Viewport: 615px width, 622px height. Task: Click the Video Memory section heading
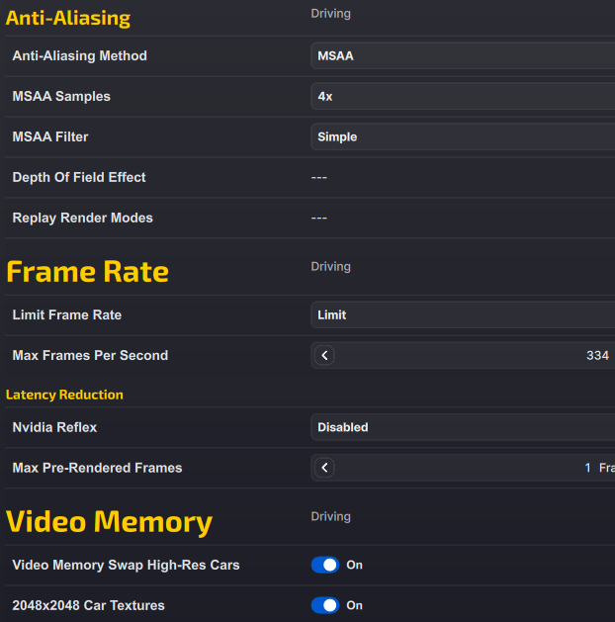pyautogui.click(x=109, y=521)
